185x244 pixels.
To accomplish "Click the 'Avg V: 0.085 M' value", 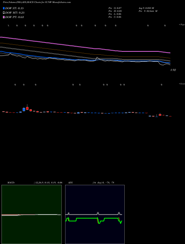I will (x=147, y=8).
